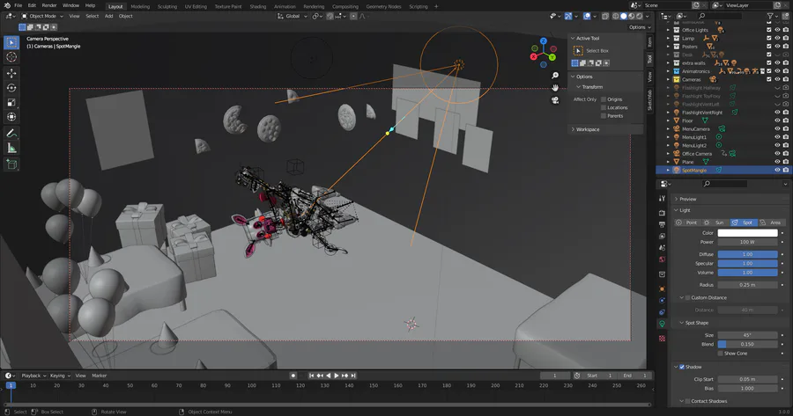Image resolution: width=793 pixels, height=416 pixels.
Task: Hide the Floor object via eye icon
Action: point(777,120)
